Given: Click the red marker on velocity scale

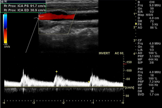Looking at the screenshot, I should pos(125,64).
